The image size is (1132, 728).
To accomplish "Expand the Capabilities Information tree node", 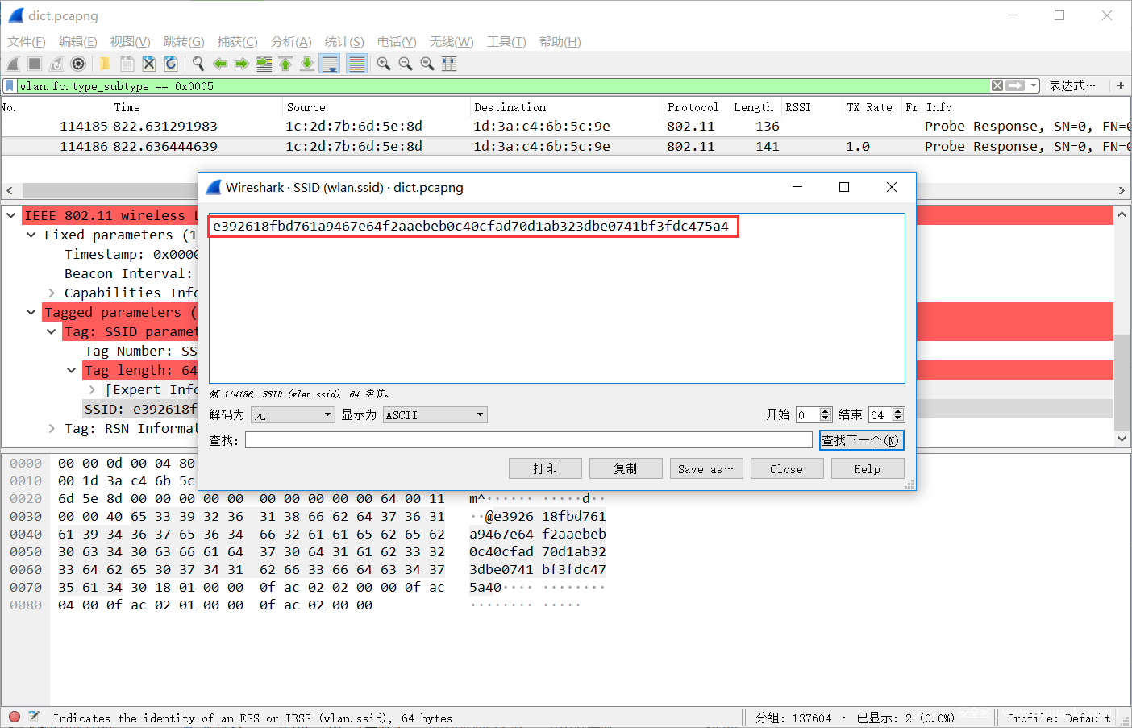I will (x=52, y=293).
